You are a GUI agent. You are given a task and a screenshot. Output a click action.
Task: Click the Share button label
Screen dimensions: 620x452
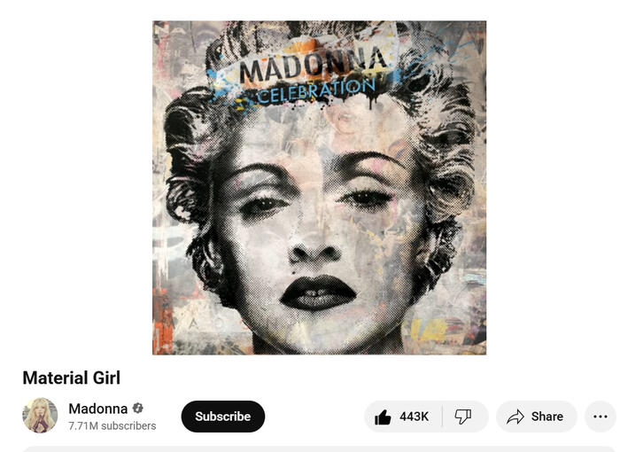click(547, 417)
